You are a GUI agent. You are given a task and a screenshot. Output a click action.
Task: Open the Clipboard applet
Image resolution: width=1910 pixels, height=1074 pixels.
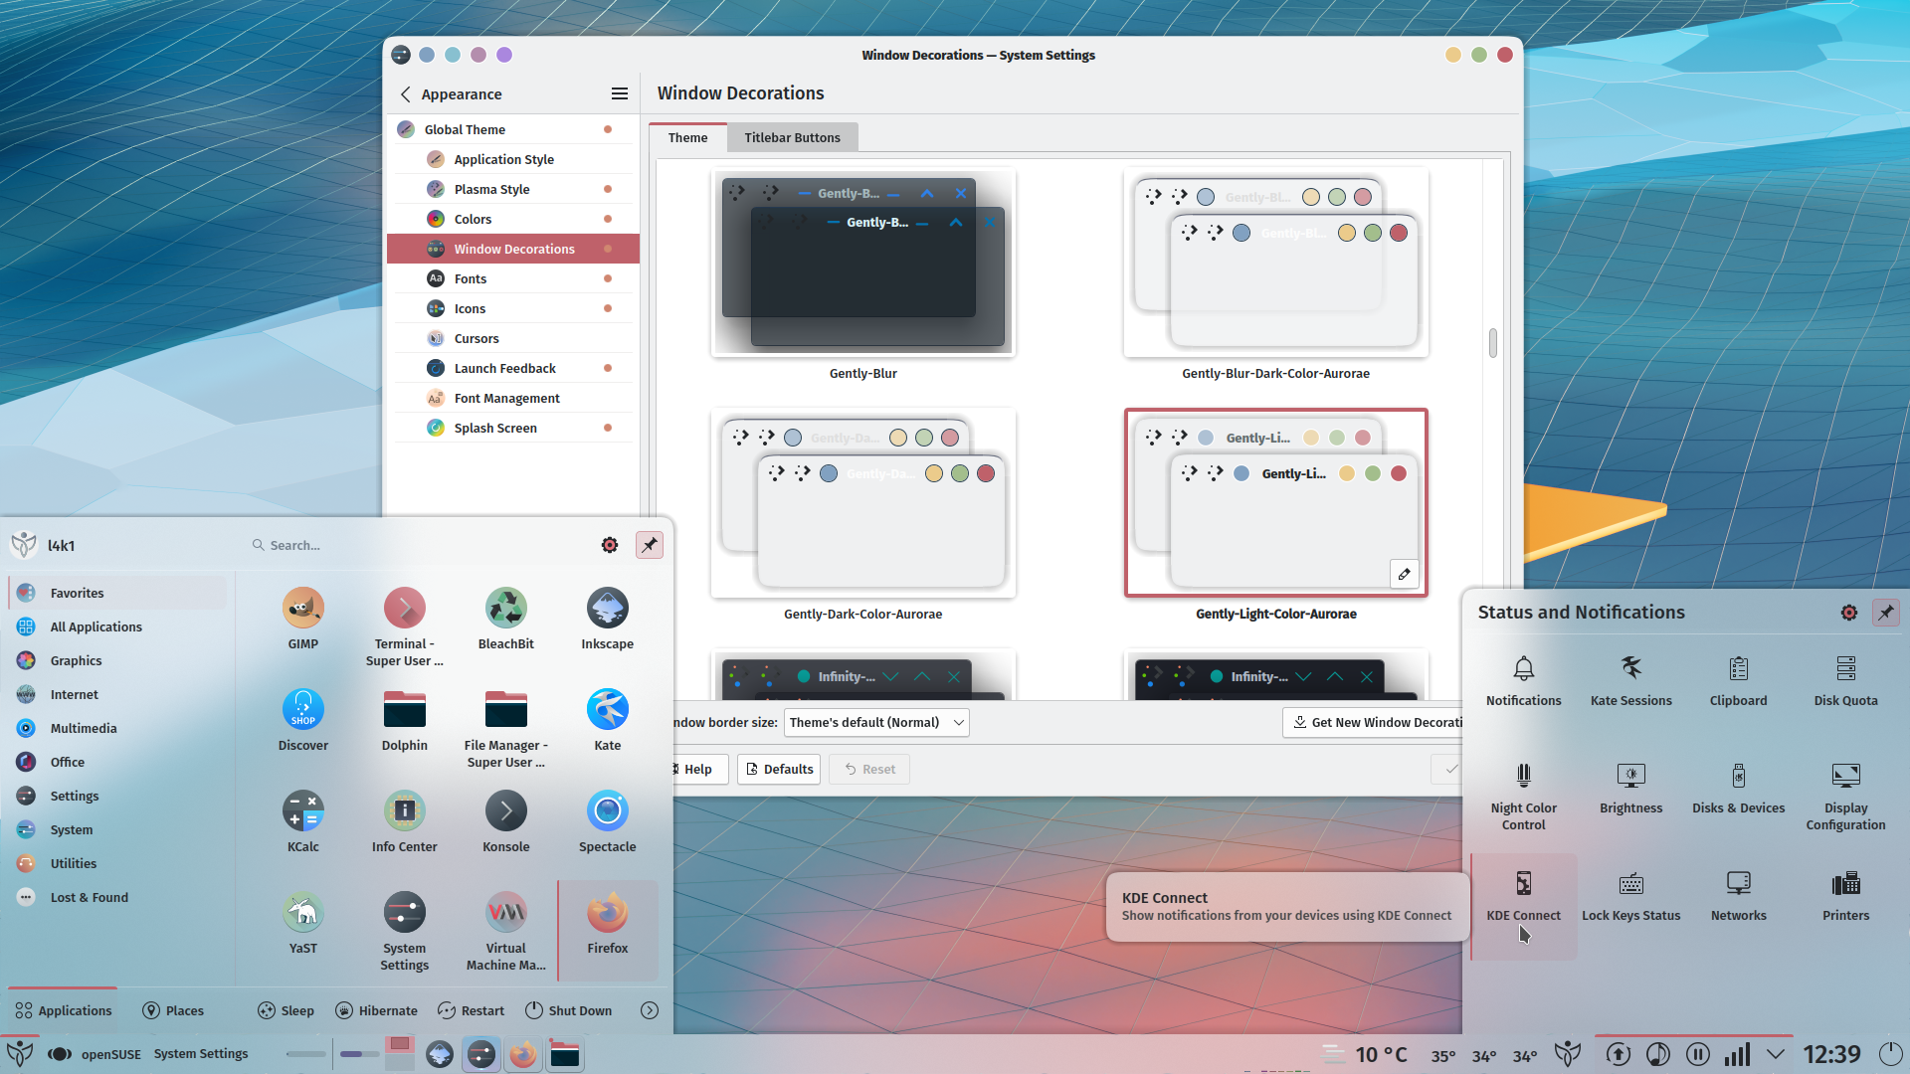[1738, 681]
